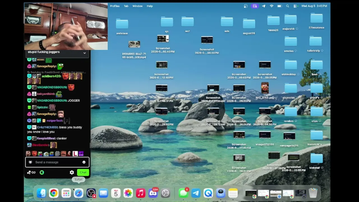Open the Safari browser in the dock
Viewport: 359px width, 202px height.
click(79, 193)
